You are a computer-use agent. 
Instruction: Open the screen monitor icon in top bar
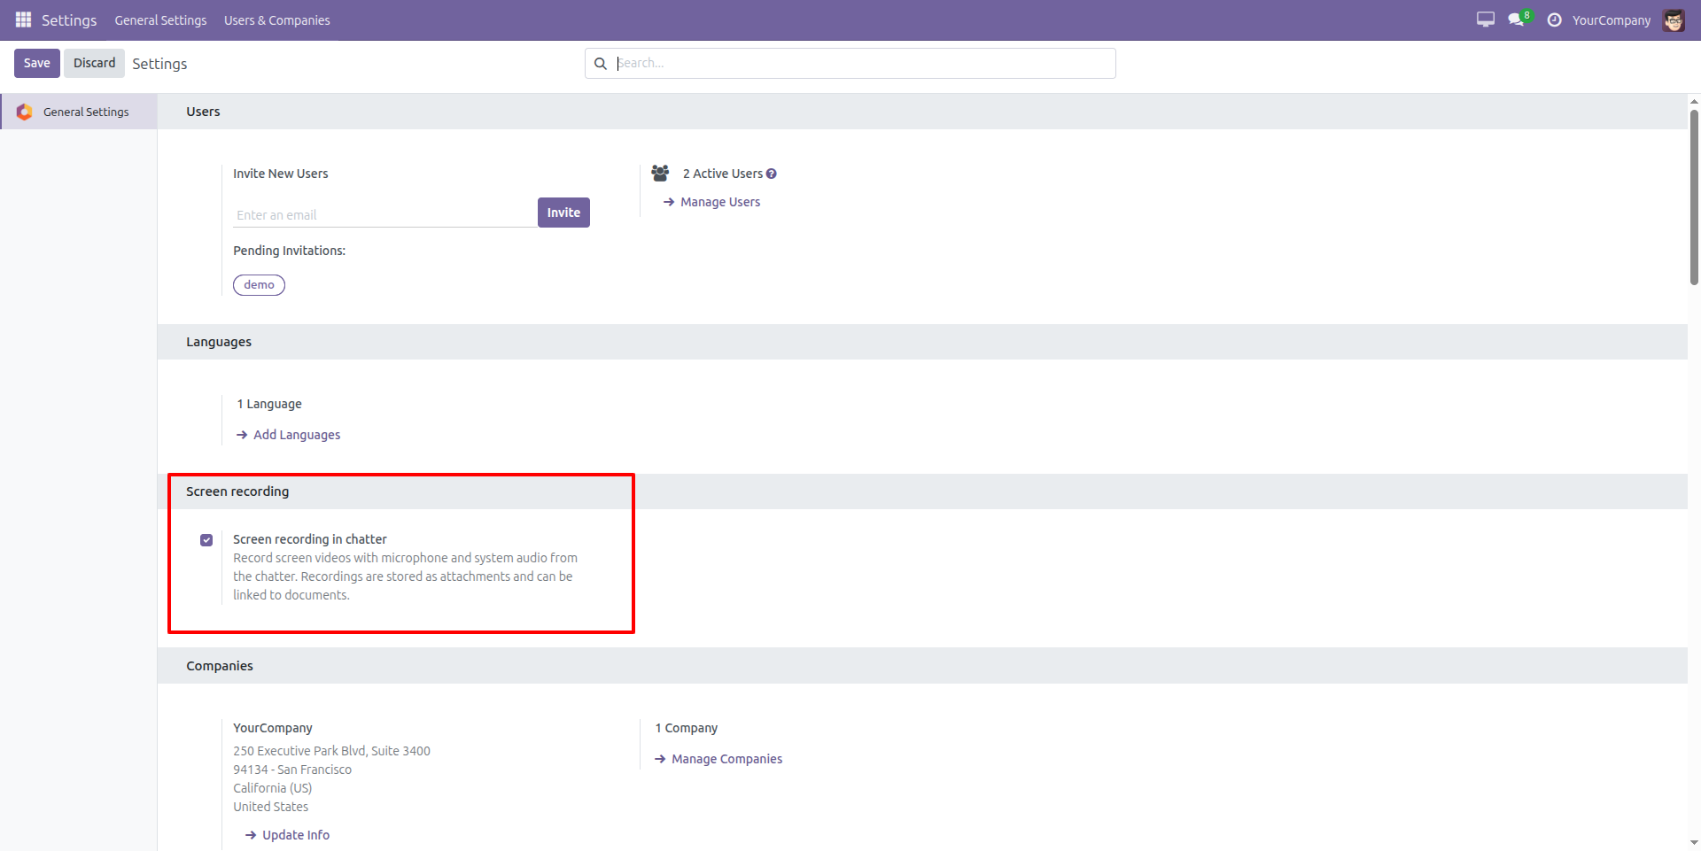coord(1486,19)
